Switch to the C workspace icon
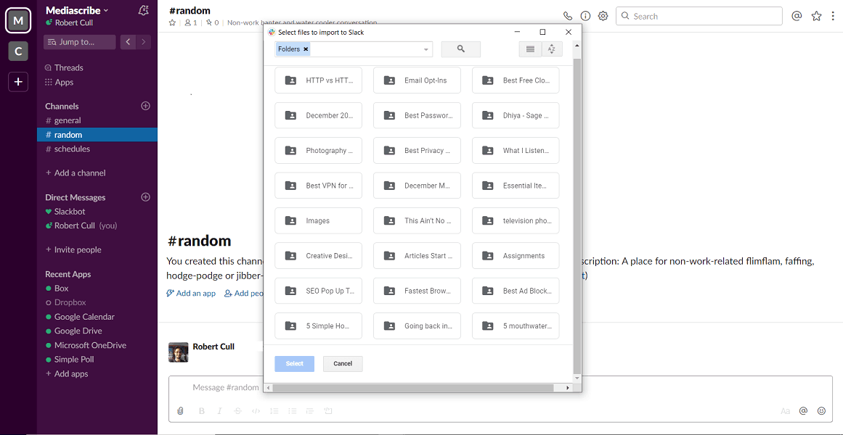The image size is (843, 435). point(18,51)
